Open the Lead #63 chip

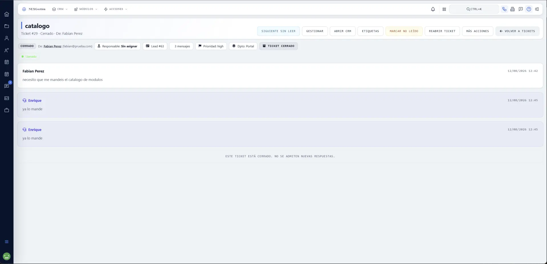click(x=155, y=46)
